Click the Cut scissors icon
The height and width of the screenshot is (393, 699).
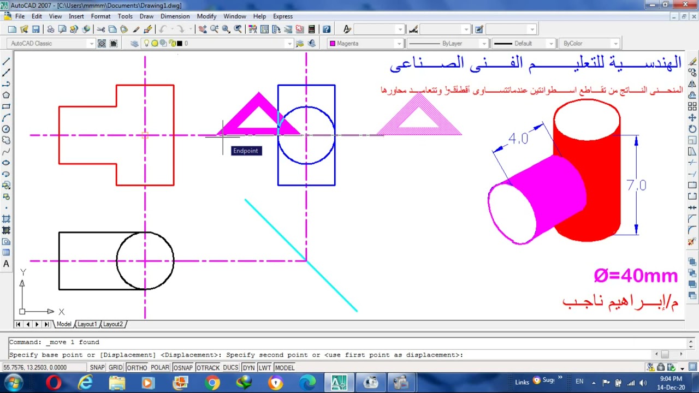101,29
